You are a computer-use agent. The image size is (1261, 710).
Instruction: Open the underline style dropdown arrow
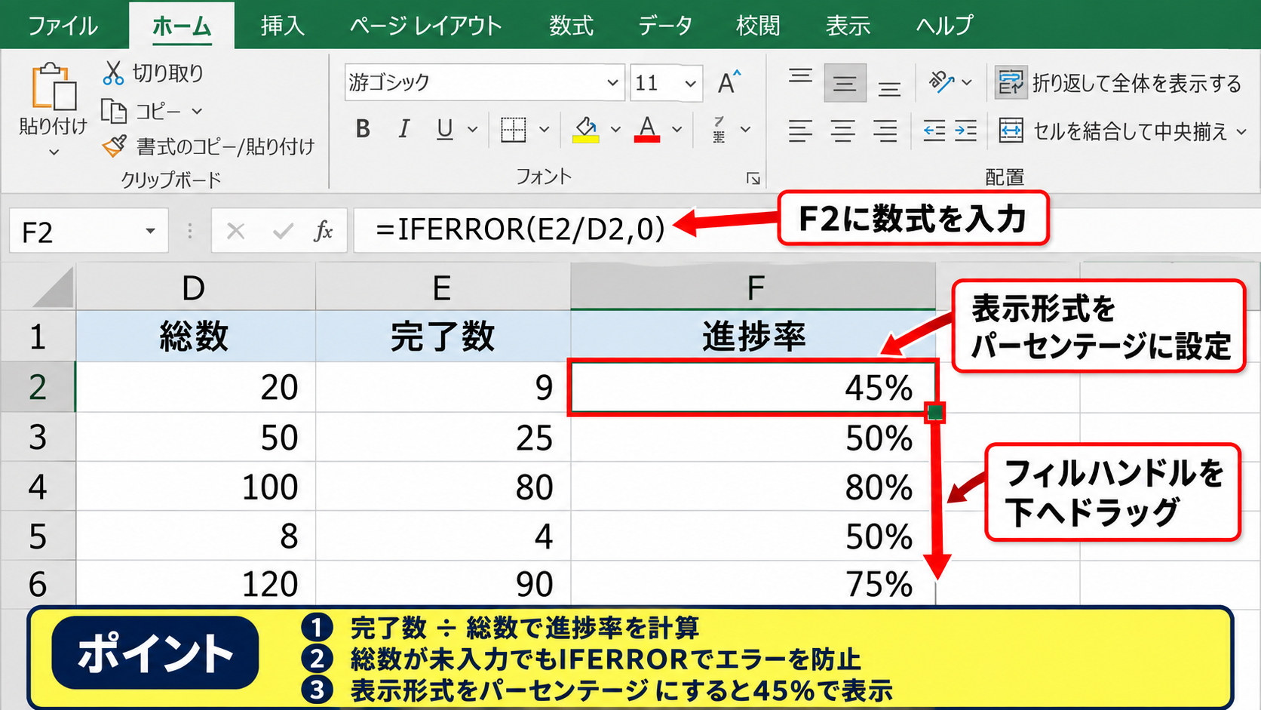(473, 129)
